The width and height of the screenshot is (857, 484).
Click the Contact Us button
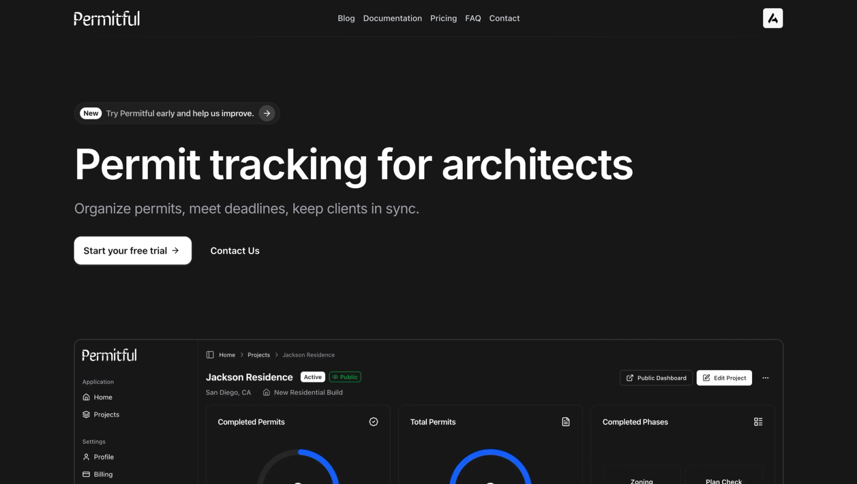click(235, 250)
